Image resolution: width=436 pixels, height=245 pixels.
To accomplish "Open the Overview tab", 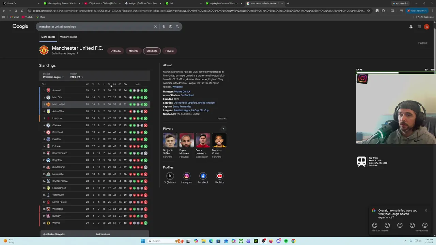I will coord(115,51).
